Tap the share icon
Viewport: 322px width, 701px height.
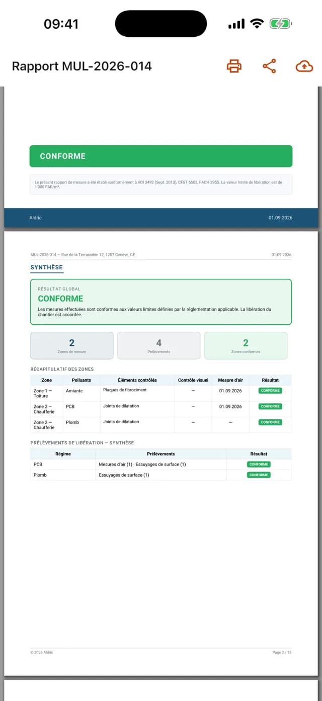(x=269, y=66)
